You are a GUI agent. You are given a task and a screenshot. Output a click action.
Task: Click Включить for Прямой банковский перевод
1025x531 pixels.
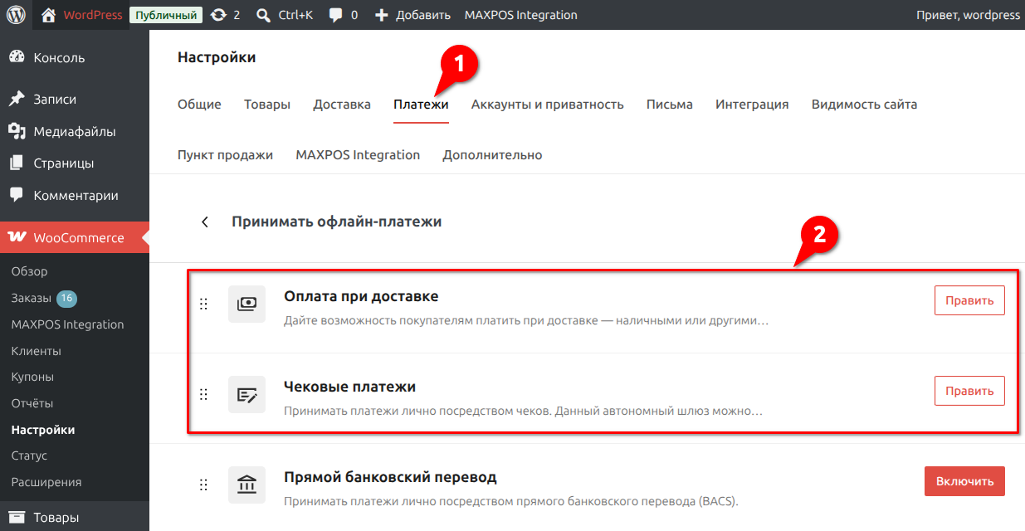tap(964, 481)
